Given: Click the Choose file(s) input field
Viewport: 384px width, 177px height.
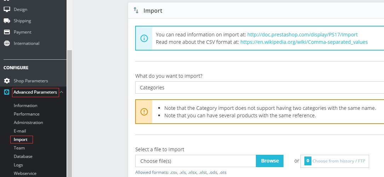Looking at the screenshot, I should tap(195, 161).
